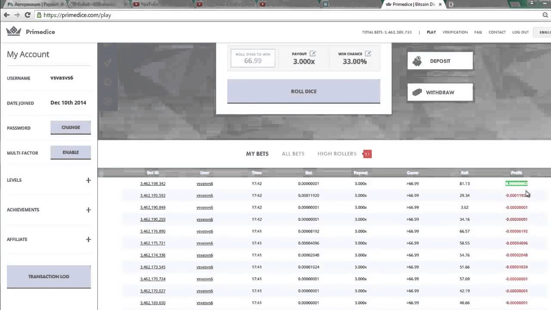Open bet ID 3,462,195,592
The image size is (551, 310).
coord(153,195)
